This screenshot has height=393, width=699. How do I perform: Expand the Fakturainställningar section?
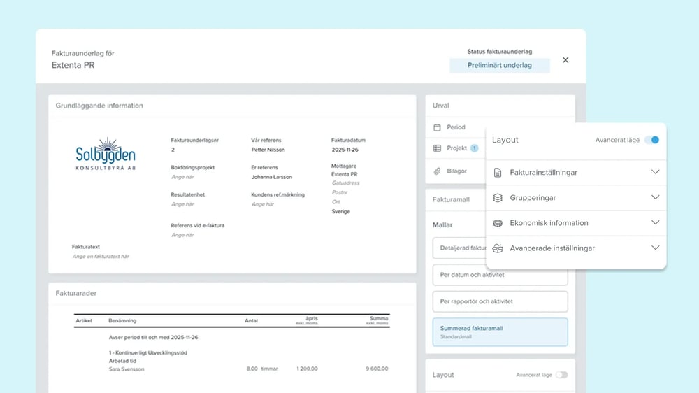[x=655, y=172]
